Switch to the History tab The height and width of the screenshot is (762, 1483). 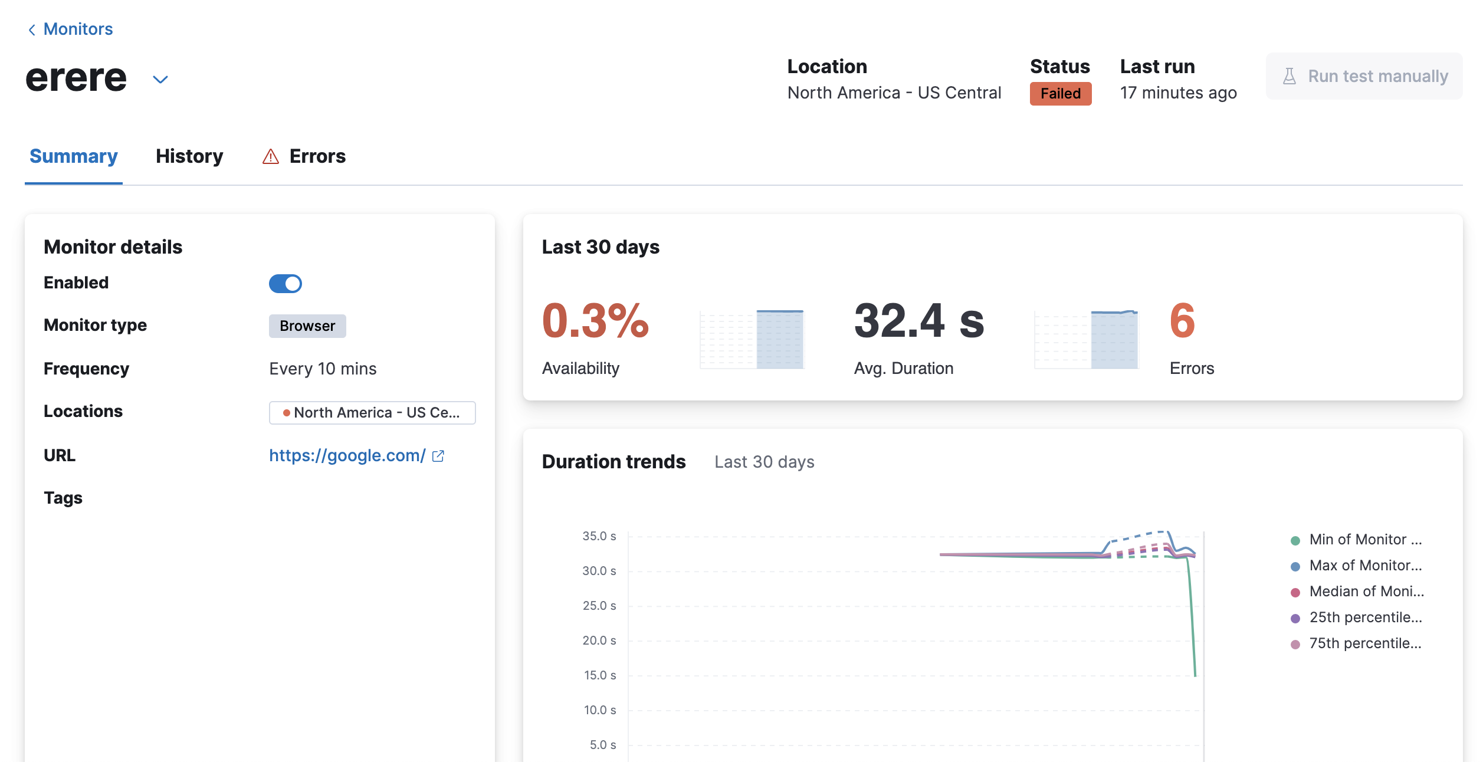pos(189,156)
